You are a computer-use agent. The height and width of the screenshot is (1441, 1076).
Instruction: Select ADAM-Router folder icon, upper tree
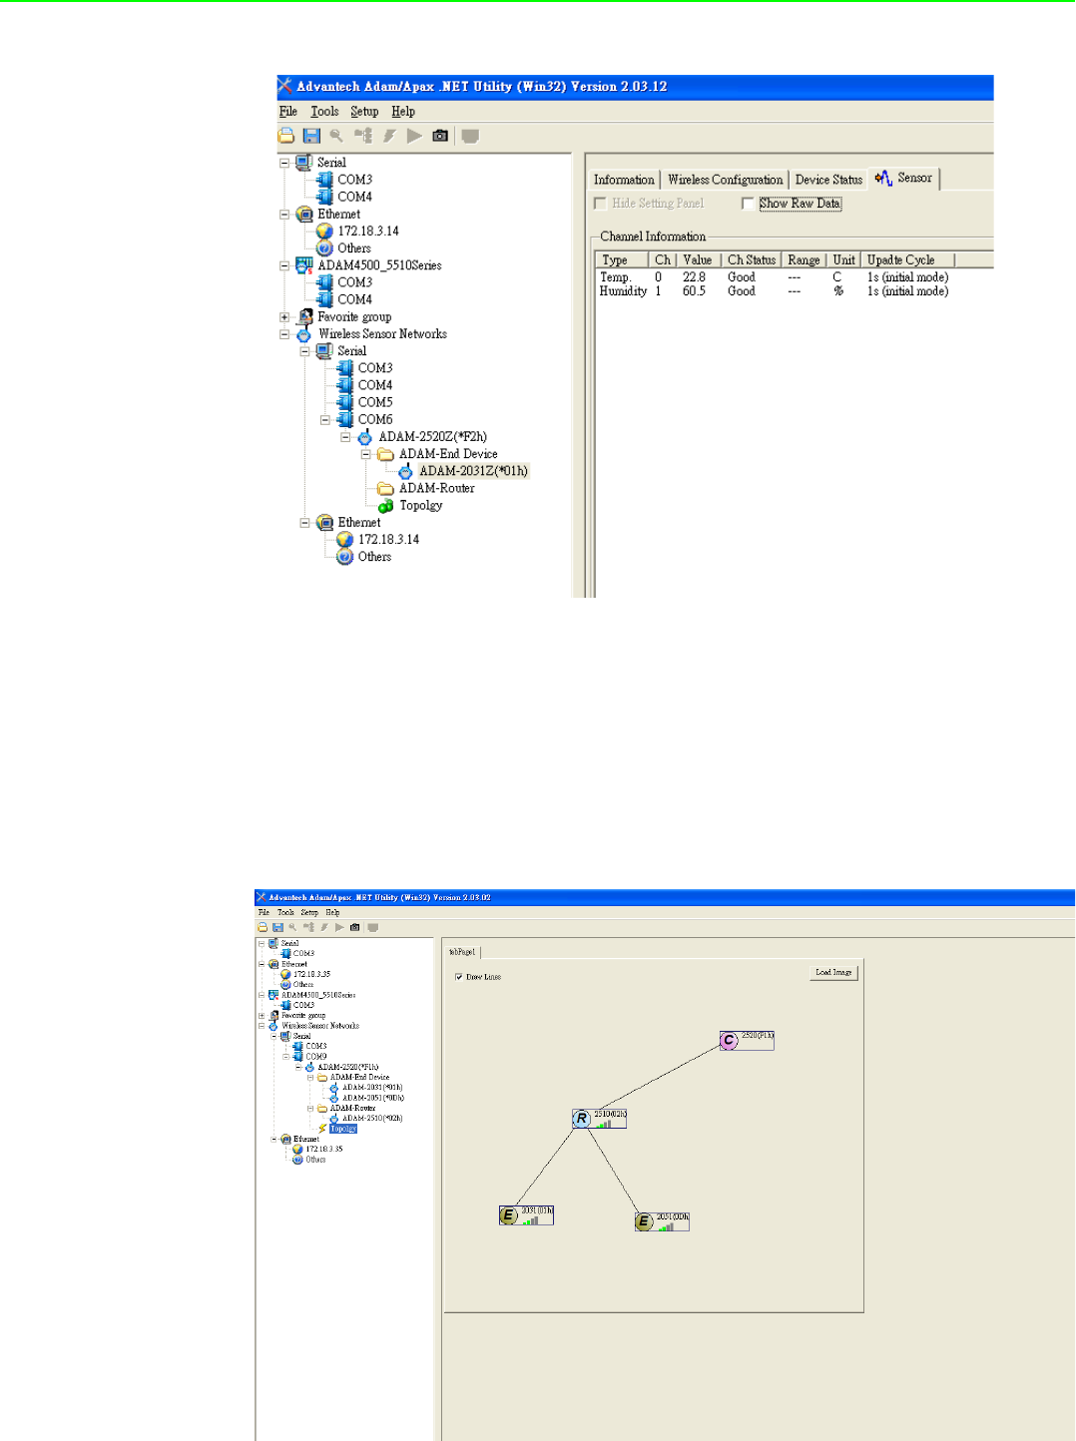coord(385,488)
